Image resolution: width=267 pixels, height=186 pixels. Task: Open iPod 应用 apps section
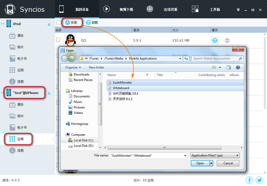(x=16, y=70)
